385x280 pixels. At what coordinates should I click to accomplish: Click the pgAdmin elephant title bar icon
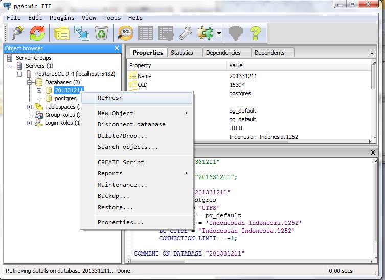click(x=7, y=6)
